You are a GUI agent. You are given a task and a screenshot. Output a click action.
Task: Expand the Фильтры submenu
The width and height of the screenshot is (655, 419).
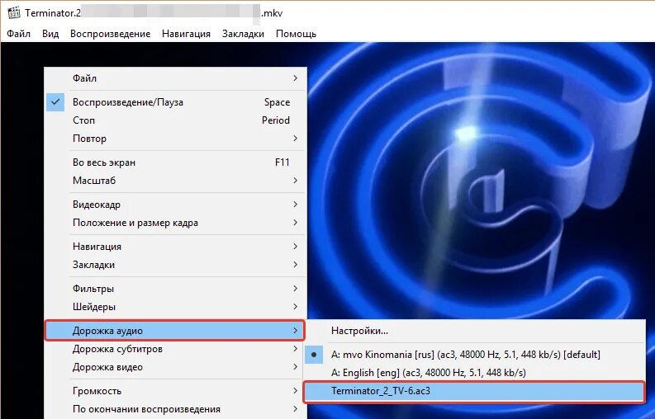coord(175,289)
